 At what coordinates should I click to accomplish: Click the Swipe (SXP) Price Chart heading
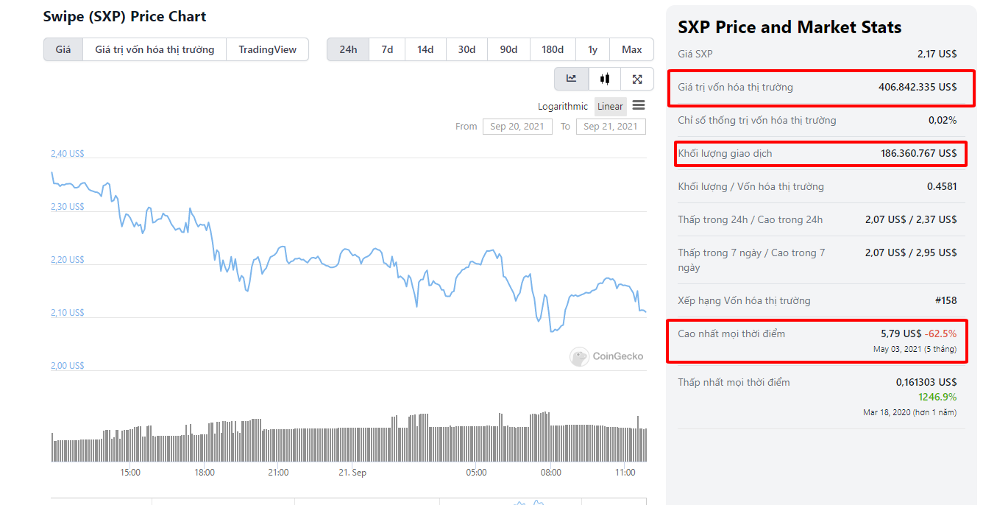pyautogui.click(x=125, y=16)
